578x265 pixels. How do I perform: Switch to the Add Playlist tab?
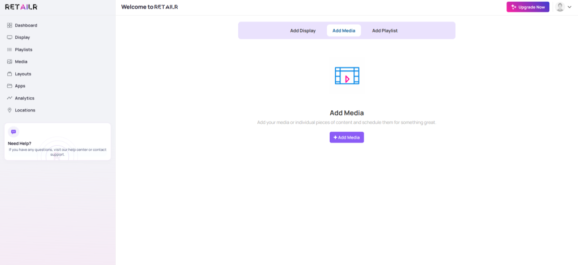point(385,30)
